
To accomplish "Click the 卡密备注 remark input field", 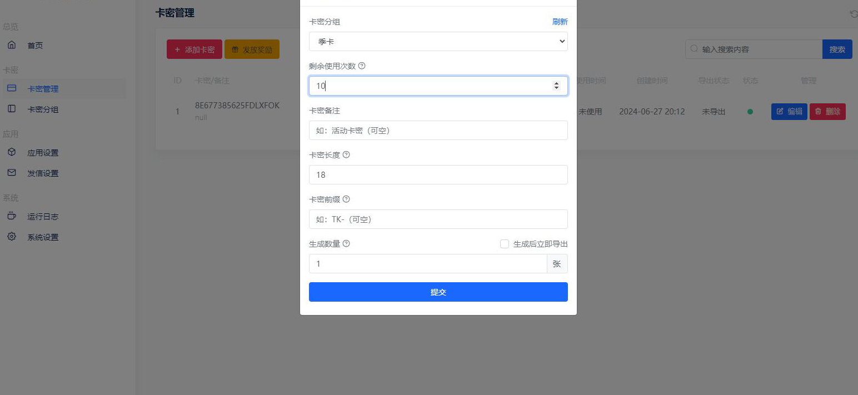I will (x=438, y=131).
